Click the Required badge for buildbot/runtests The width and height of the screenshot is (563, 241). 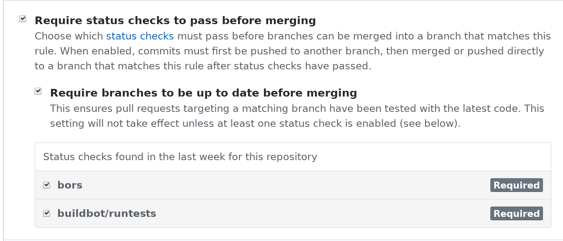(x=516, y=213)
